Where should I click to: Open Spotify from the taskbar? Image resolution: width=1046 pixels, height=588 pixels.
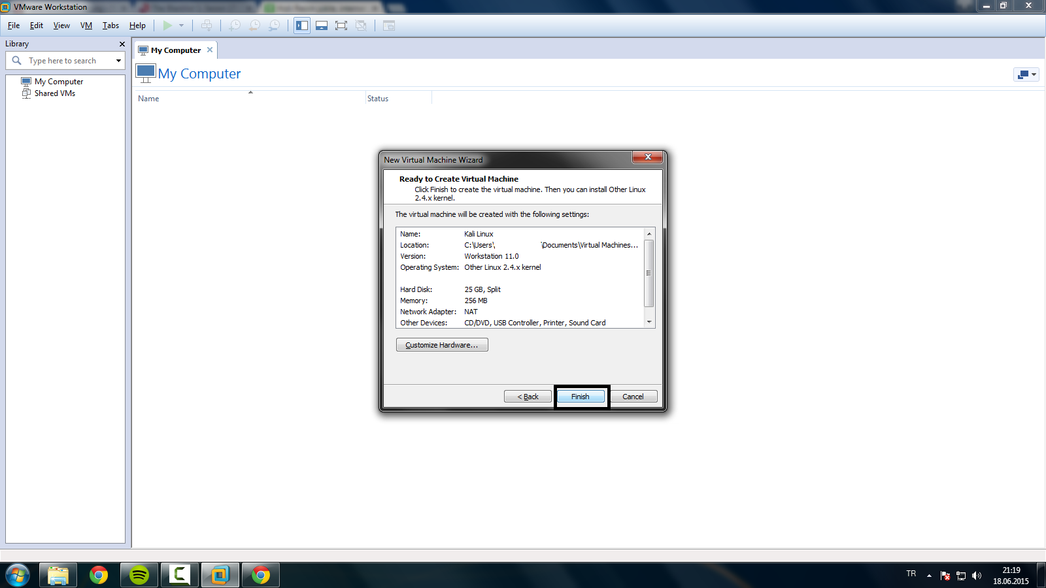click(x=139, y=575)
